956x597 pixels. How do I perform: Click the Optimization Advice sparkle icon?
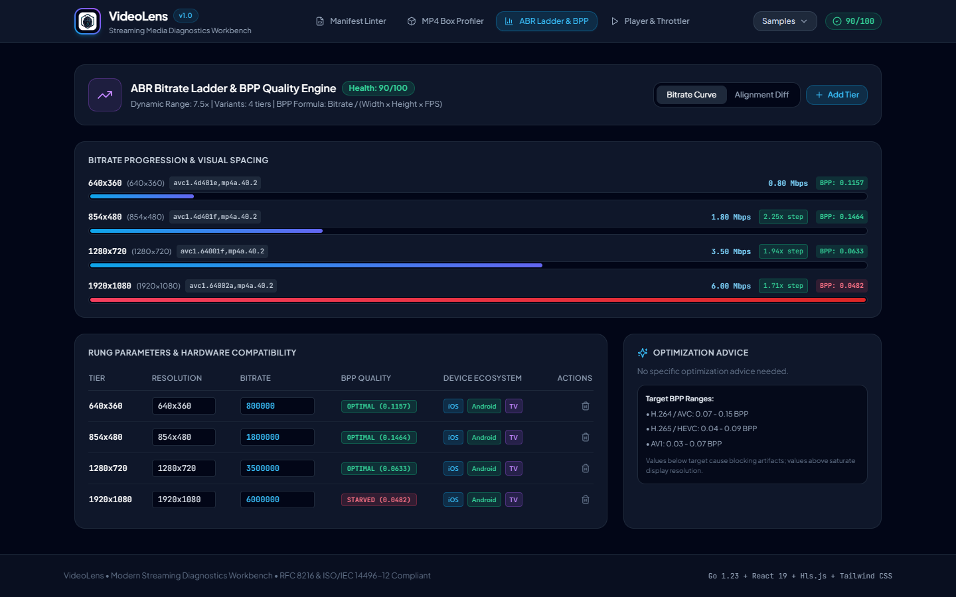point(643,353)
